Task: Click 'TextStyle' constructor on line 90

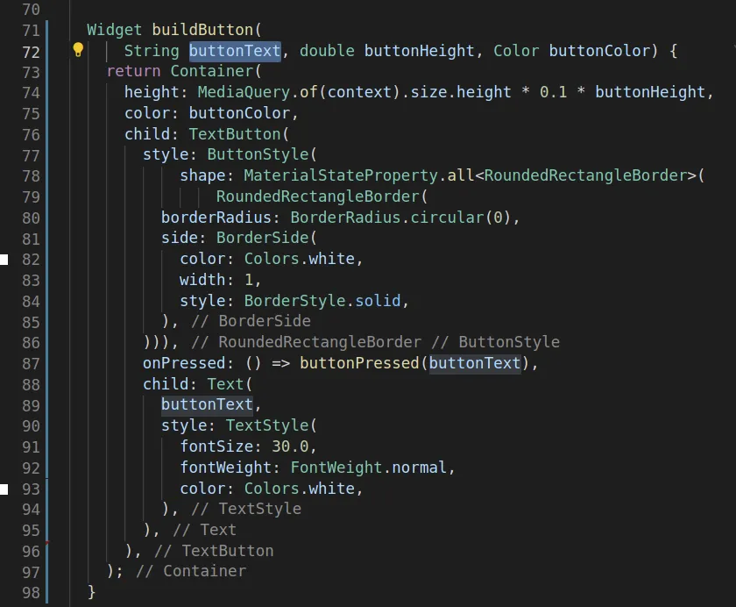Action: 267,425
